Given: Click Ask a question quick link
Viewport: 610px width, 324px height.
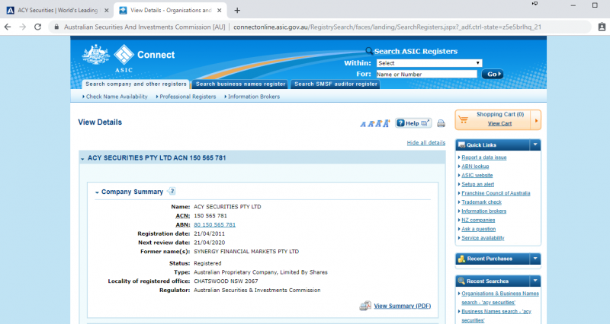Looking at the screenshot, I should click(x=479, y=228).
